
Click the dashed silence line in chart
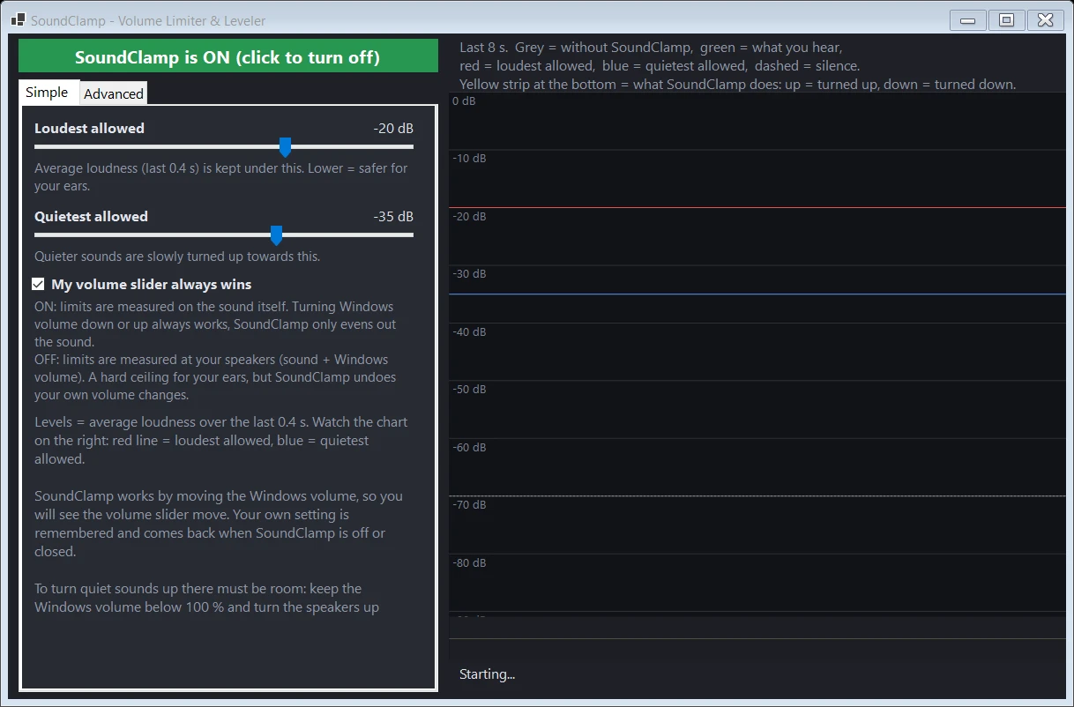coord(757,496)
